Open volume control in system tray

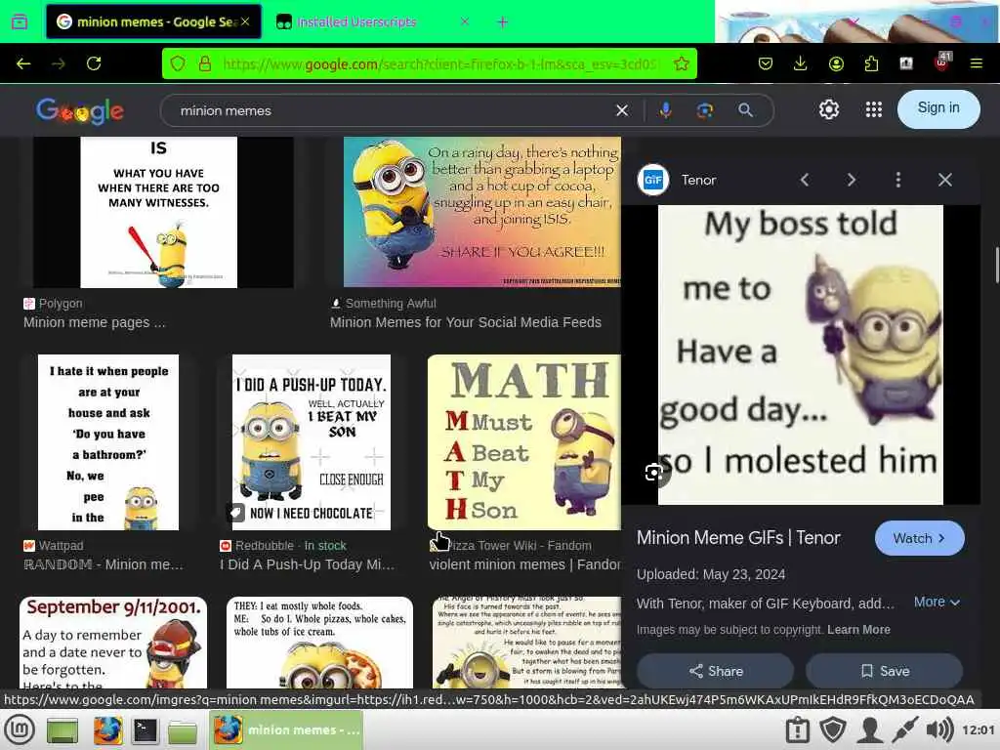(x=939, y=730)
